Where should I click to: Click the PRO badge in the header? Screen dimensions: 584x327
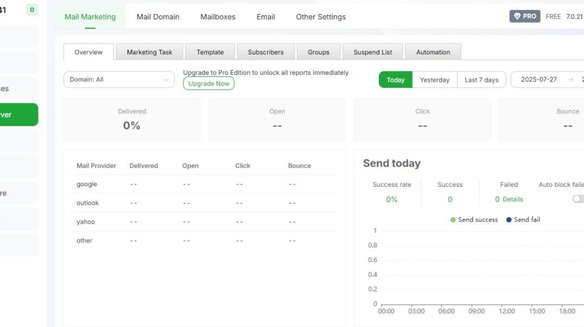(x=524, y=16)
